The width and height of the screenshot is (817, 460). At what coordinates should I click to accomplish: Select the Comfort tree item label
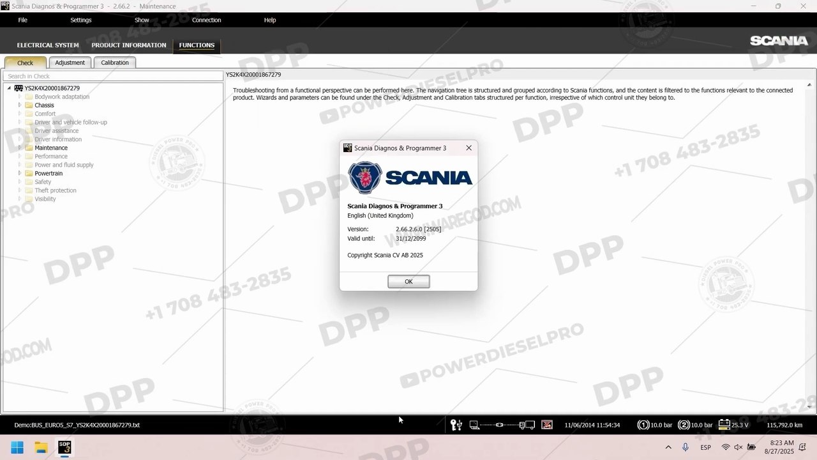pyautogui.click(x=45, y=114)
